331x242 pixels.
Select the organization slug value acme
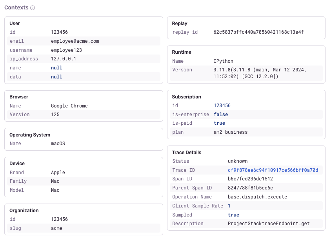[56, 228]
